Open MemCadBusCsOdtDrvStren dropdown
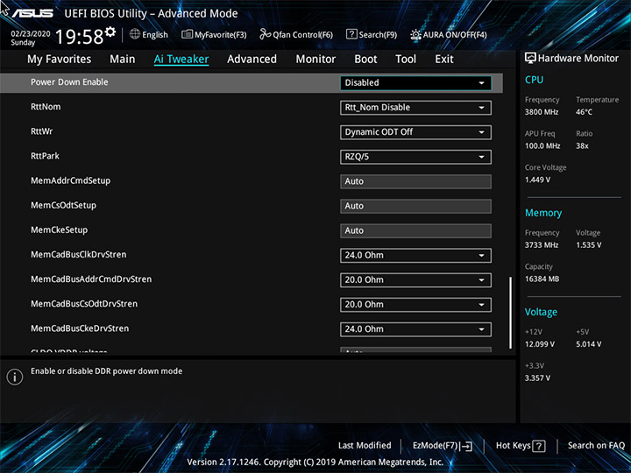 point(415,305)
